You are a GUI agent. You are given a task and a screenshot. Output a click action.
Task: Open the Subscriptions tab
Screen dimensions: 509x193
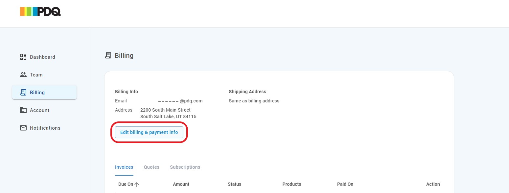coord(185,167)
